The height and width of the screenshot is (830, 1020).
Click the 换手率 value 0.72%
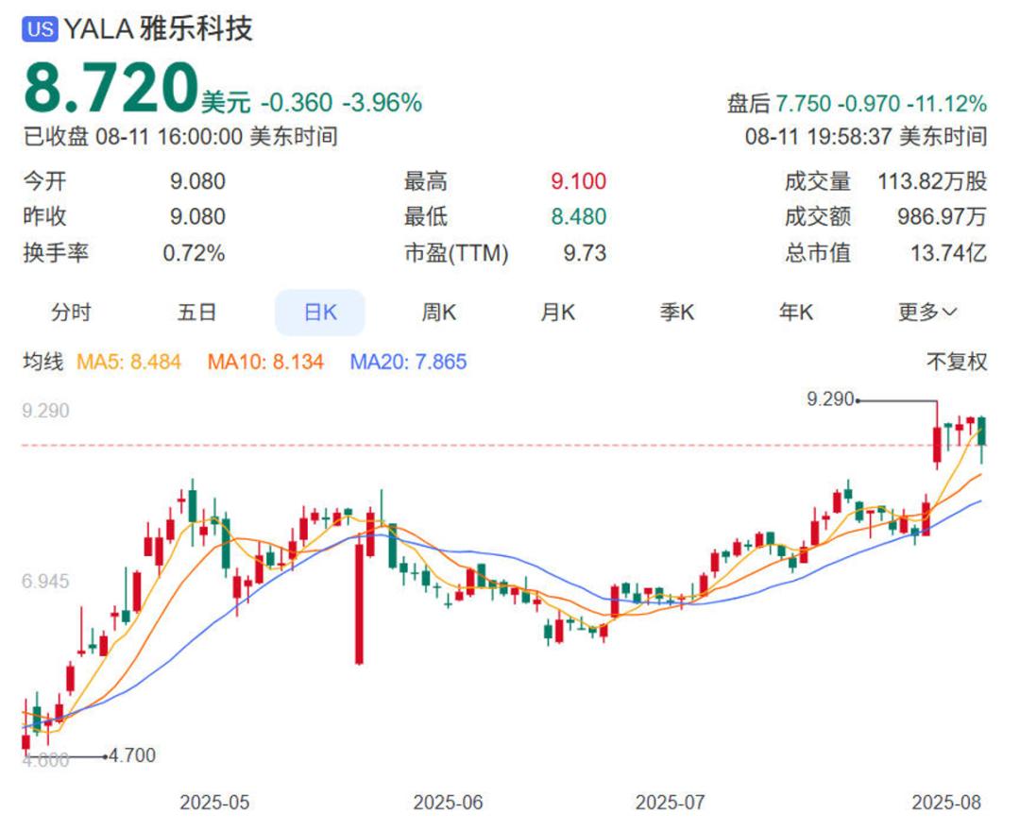[x=194, y=252]
